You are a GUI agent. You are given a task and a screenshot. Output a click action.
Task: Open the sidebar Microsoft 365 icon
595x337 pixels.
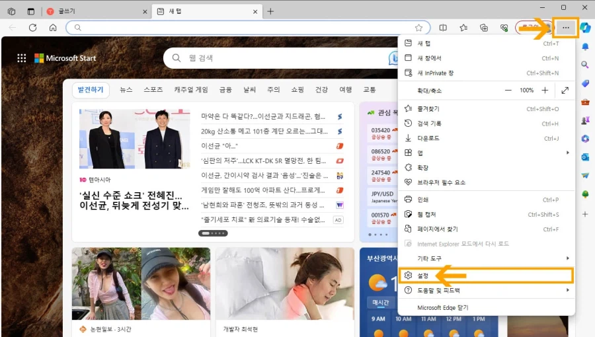pyautogui.click(x=585, y=139)
